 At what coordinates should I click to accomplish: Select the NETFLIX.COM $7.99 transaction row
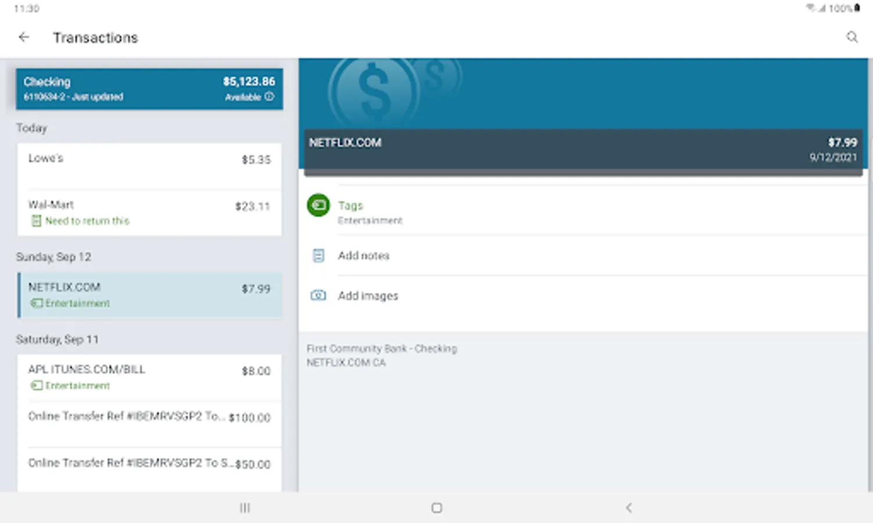click(150, 295)
